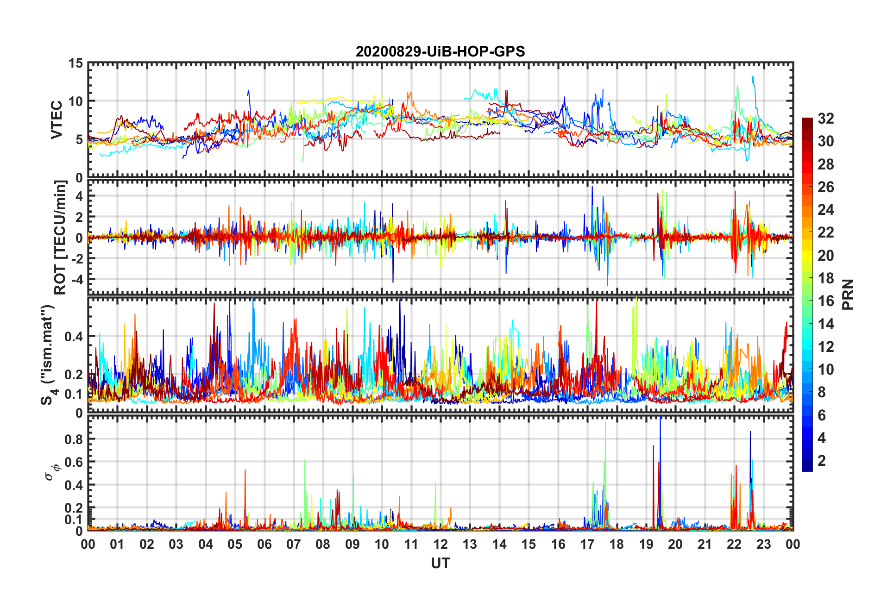The image size is (881, 589).
Task: Click UT axis tick label 11
Action: [x=411, y=544]
